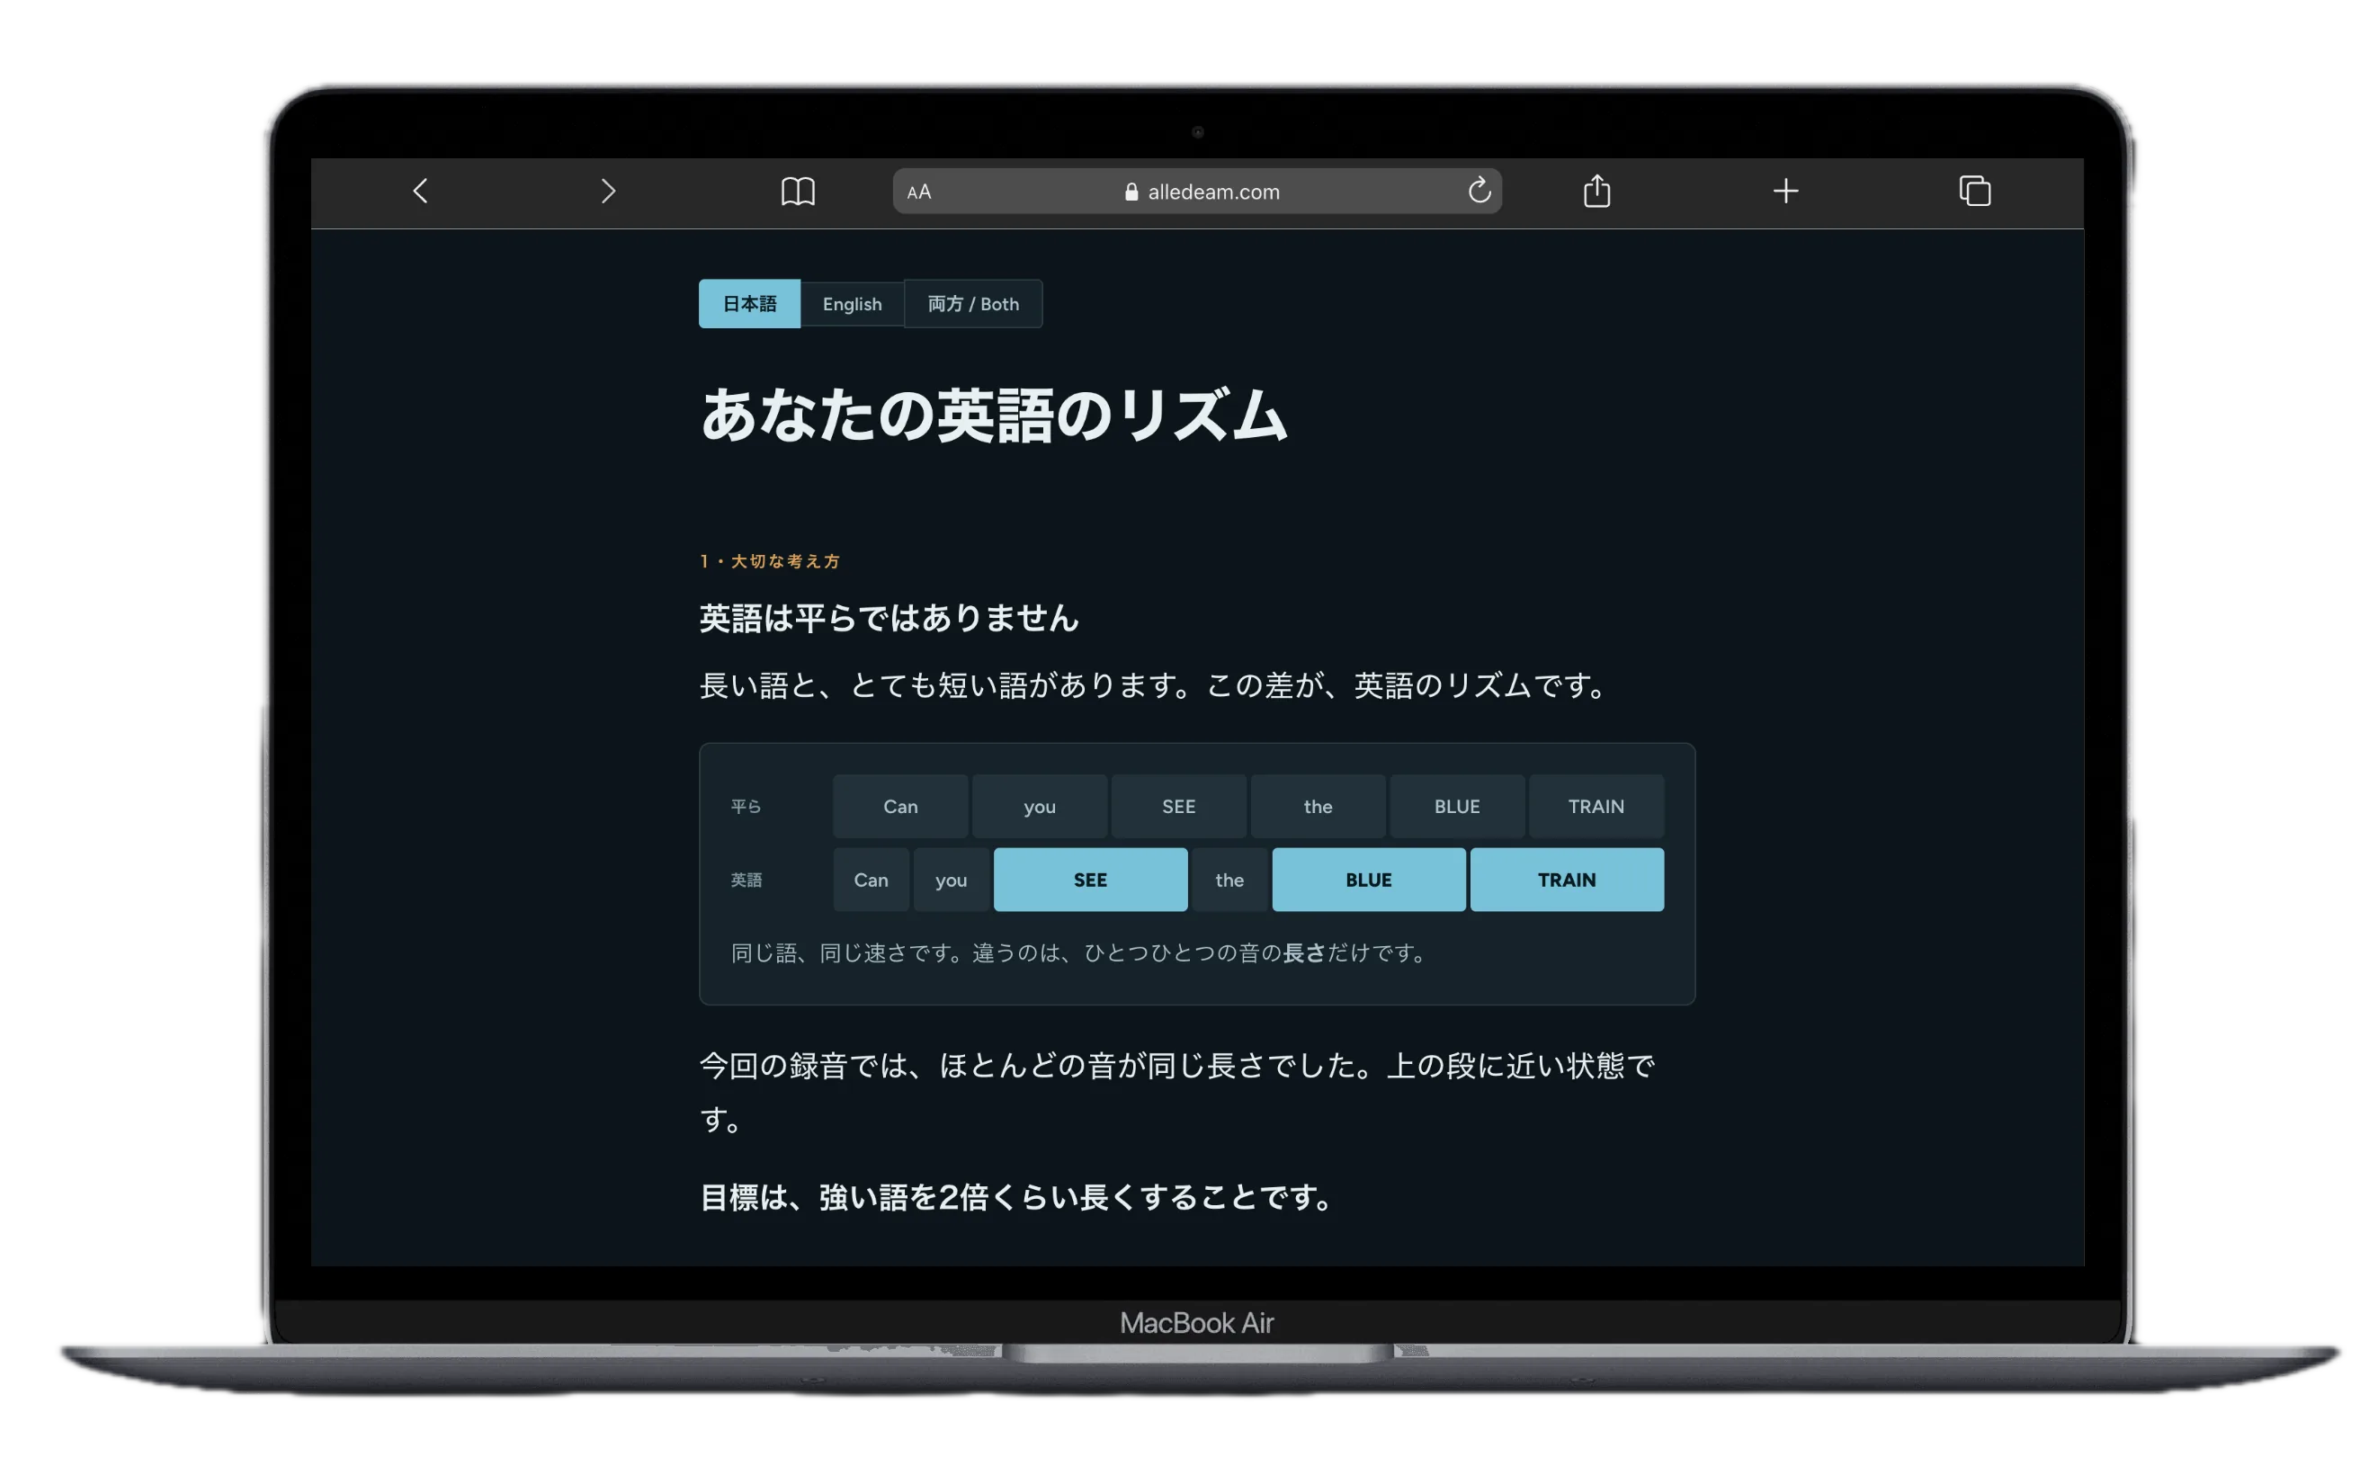The height and width of the screenshot is (1475, 2378).
Task: Click the heading あなたの英語のリズム
Action: tap(994, 416)
